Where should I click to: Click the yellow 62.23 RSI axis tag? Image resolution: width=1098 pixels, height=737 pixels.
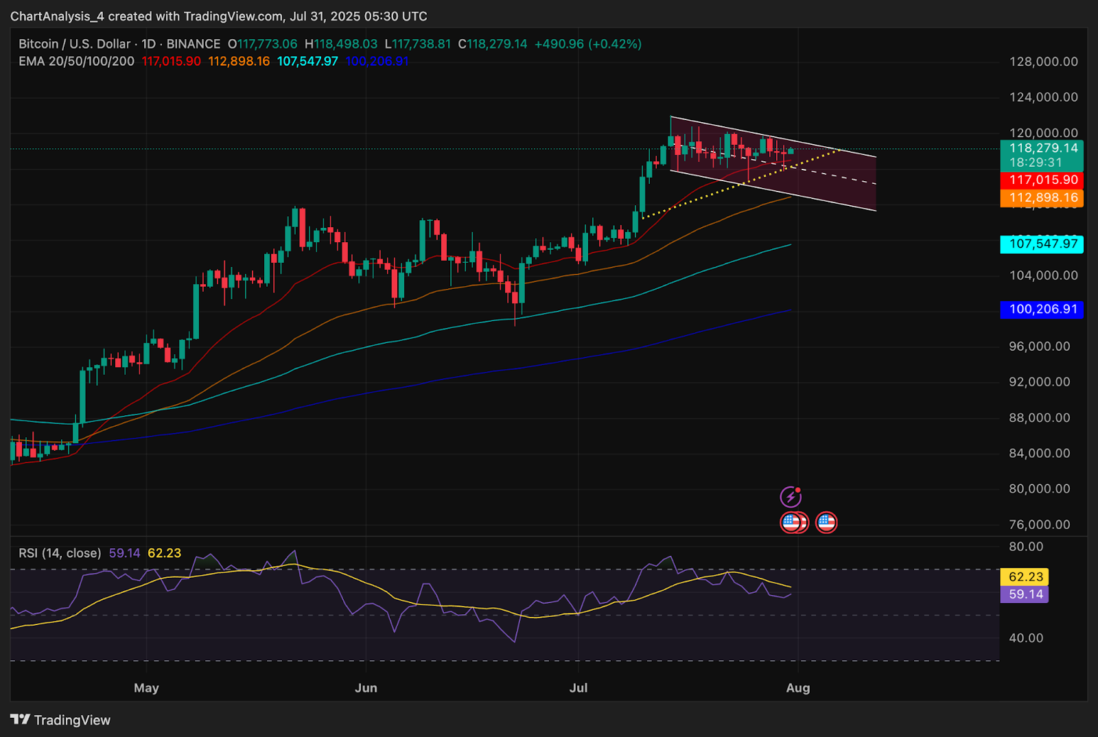click(1025, 577)
